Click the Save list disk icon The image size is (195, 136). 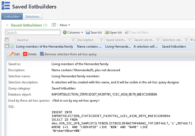88,33
